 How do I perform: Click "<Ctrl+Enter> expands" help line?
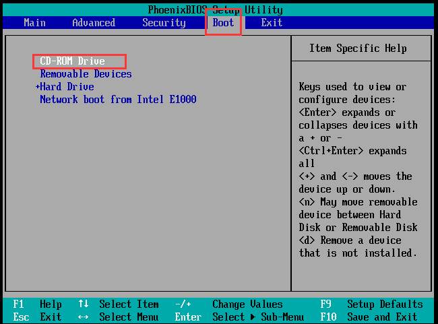(x=352, y=151)
